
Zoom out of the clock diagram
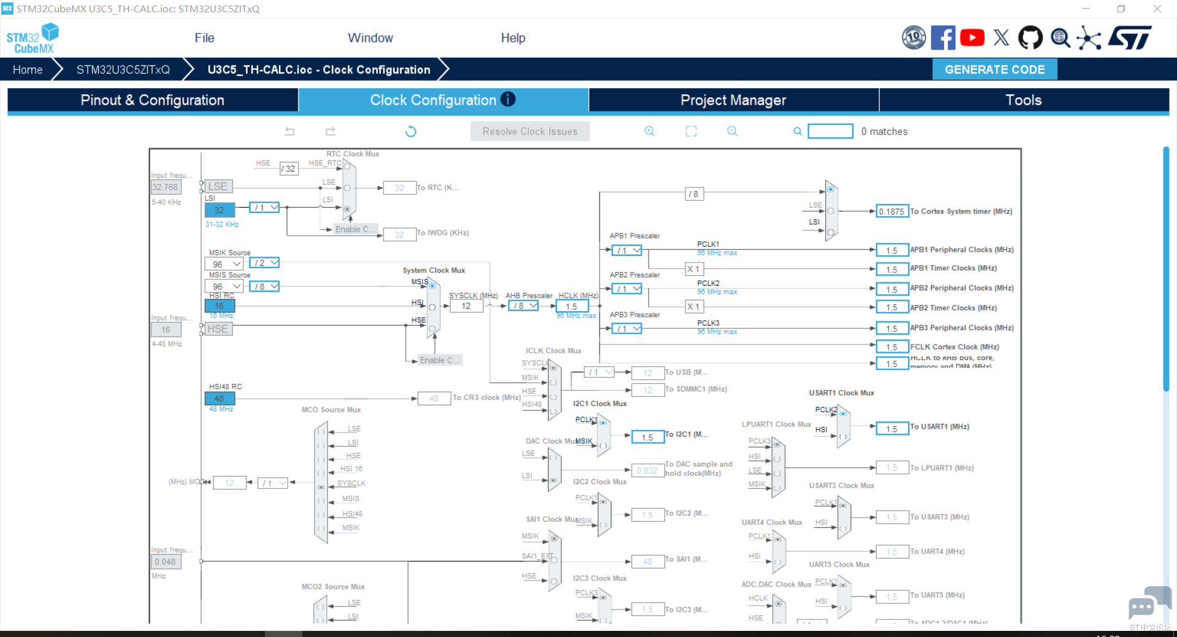pos(732,131)
